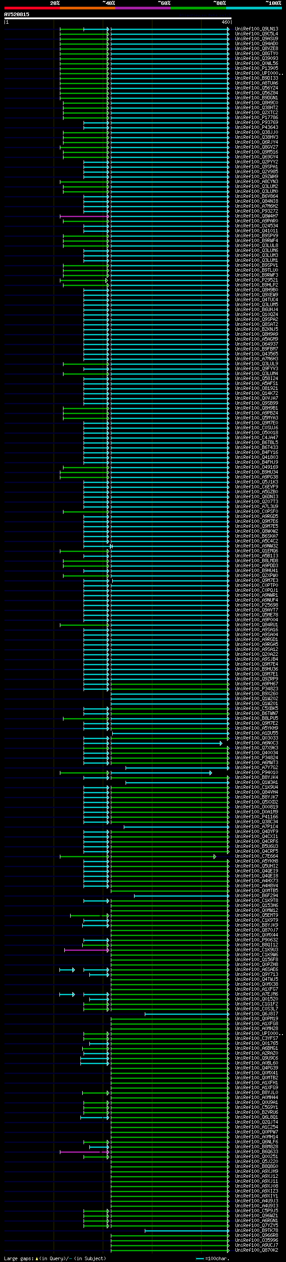Select the hit UniRef100_Q9LN13
This screenshot has width=286, height=1262.
click(x=256, y=29)
